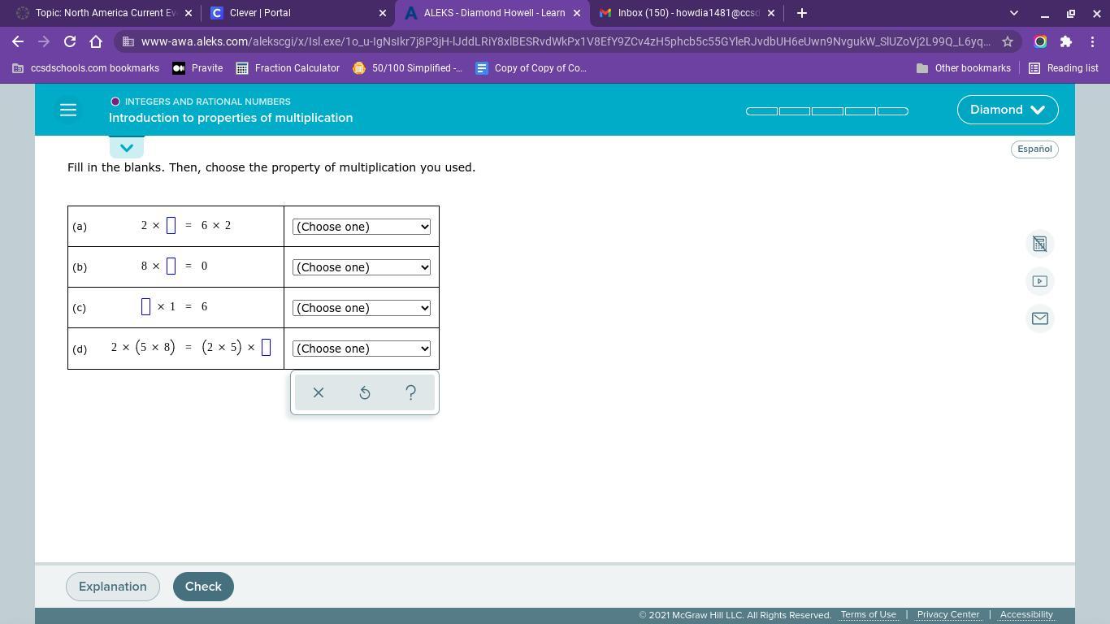Open the Other bookmarks folder
Viewport: 1110px width, 624px height.
[963, 68]
